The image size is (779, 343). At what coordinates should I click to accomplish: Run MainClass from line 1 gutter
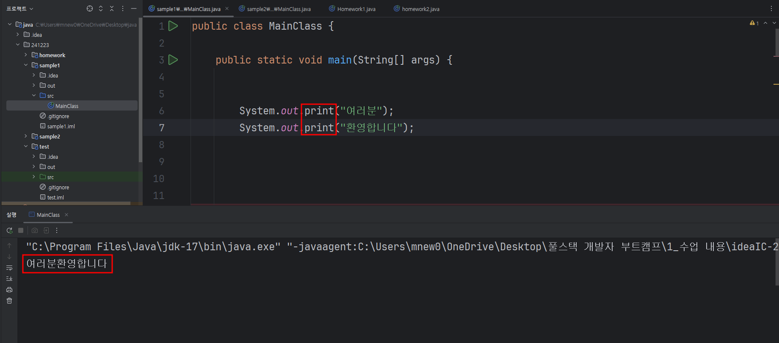pyautogui.click(x=173, y=26)
